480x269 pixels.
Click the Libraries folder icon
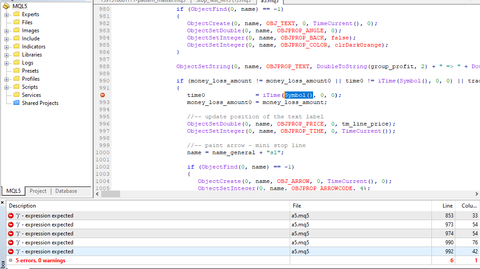point(17,54)
